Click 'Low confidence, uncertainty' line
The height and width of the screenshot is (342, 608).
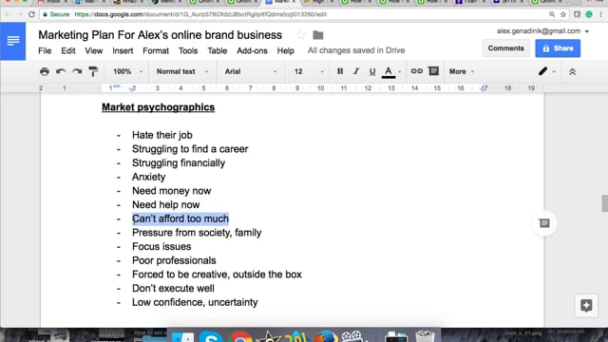195,302
